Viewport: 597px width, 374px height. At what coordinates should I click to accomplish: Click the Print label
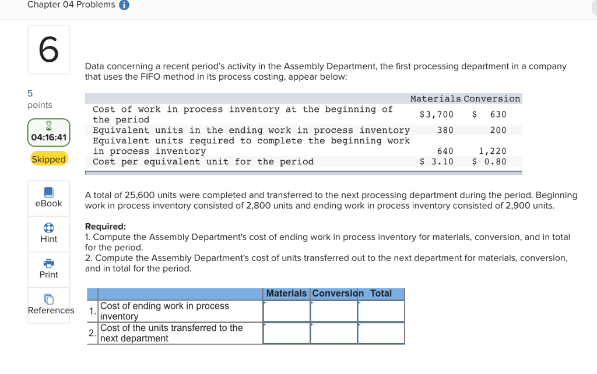[x=48, y=274]
